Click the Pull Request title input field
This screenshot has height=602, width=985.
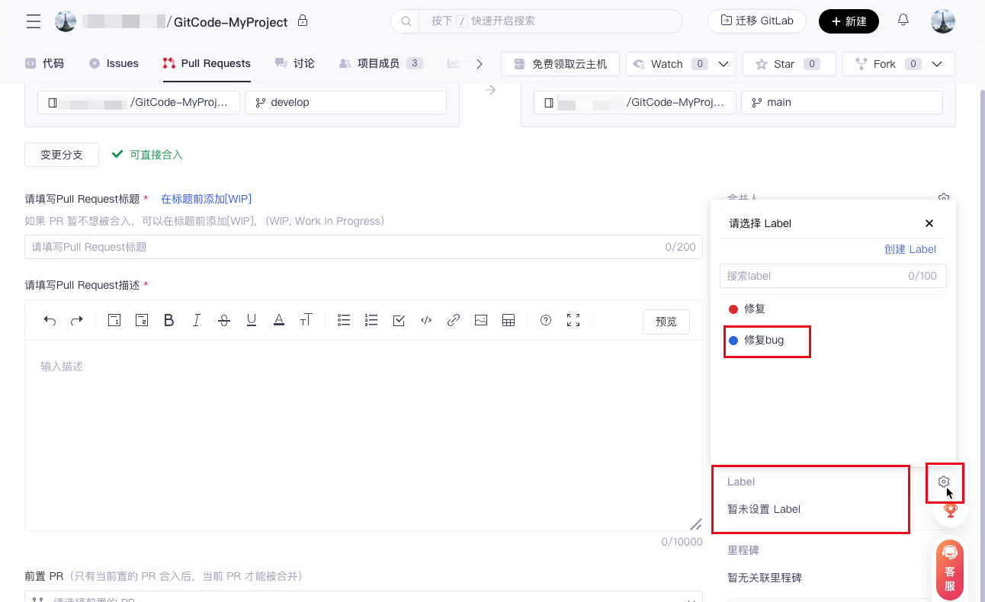point(343,247)
